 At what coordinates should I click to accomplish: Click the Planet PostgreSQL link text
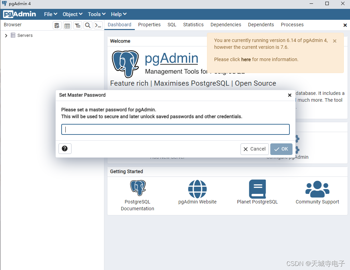(x=257, y=202)
